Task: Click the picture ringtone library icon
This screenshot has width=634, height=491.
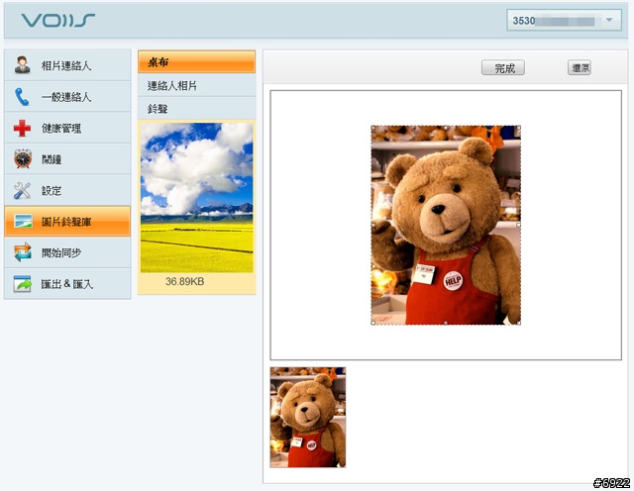Action: [23, 221]
